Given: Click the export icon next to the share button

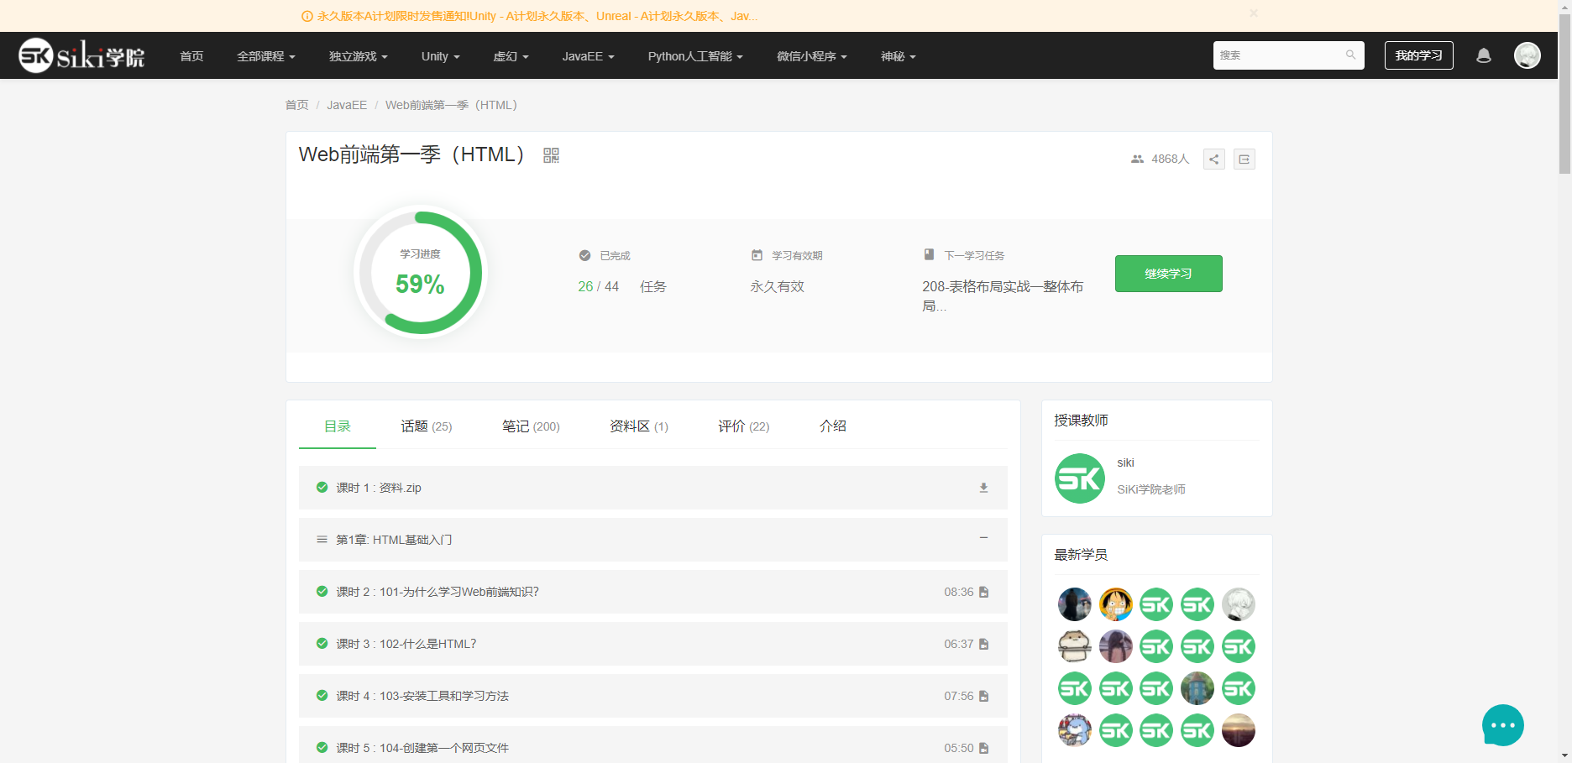Looking at the screenshot, I should (x=1244, y=159).
